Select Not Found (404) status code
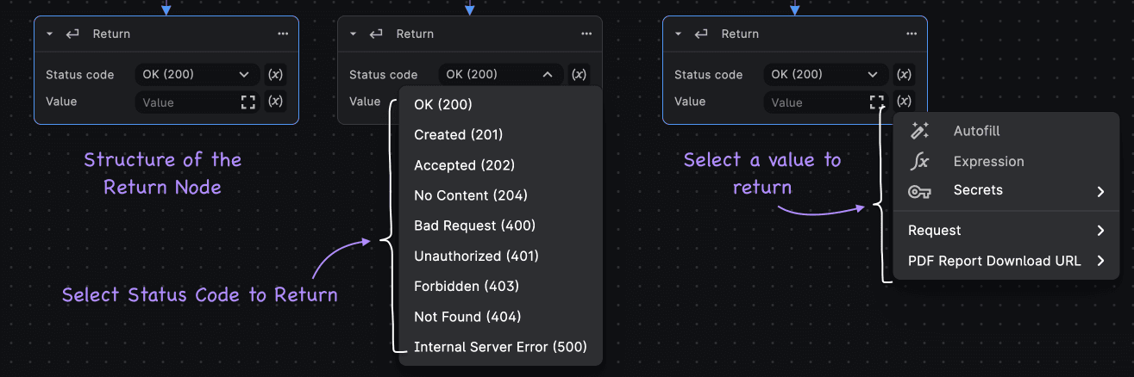The width and height of the screenshot is (1134, 377). click(x=467, y=317)
